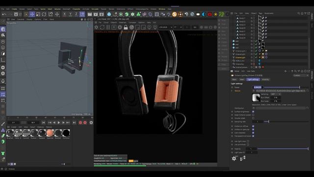Click the Live Viewer start render icon
The image size is (314, 177).
pos(96,27)
